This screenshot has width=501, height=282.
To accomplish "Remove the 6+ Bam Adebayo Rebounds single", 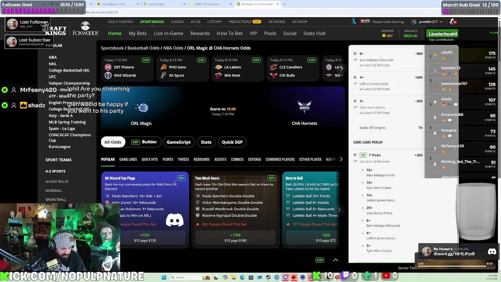I will coord(355,54).
